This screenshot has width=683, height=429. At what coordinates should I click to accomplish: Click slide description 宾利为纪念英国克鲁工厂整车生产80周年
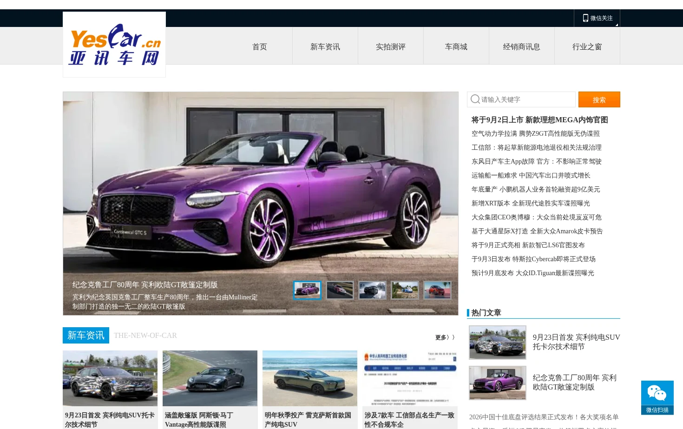[x=165, y=302]
